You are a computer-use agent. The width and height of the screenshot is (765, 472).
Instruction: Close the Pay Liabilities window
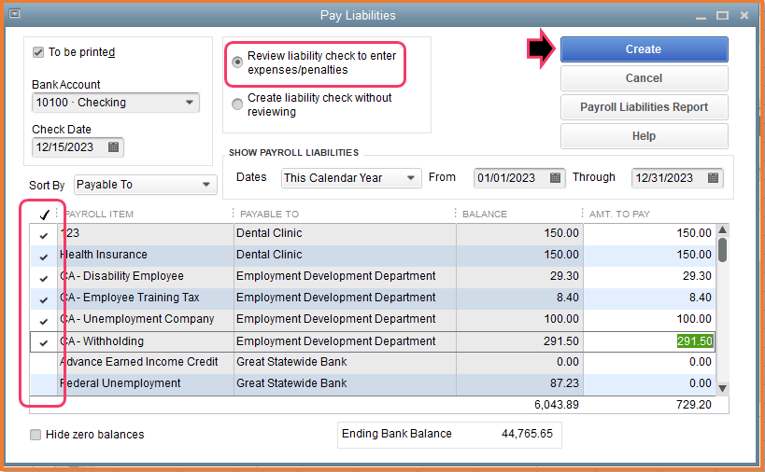pyautogui.click(x=744, y=16)
